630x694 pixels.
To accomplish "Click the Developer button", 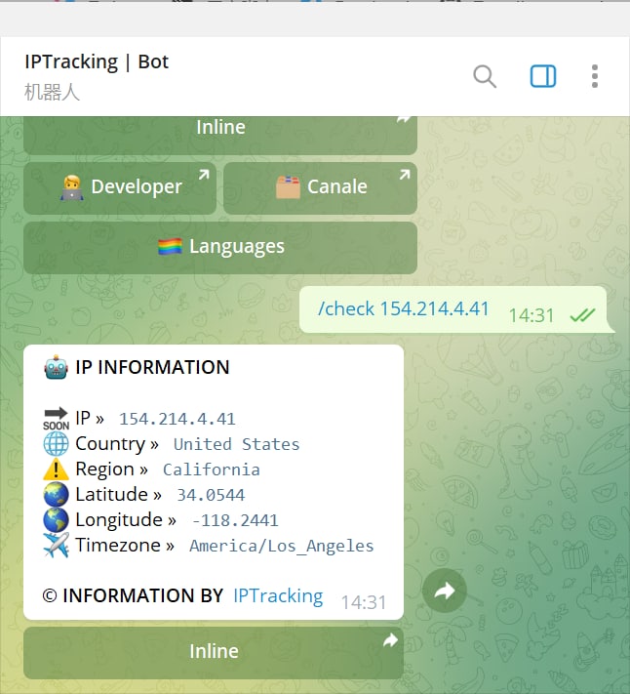I will 120,187.
